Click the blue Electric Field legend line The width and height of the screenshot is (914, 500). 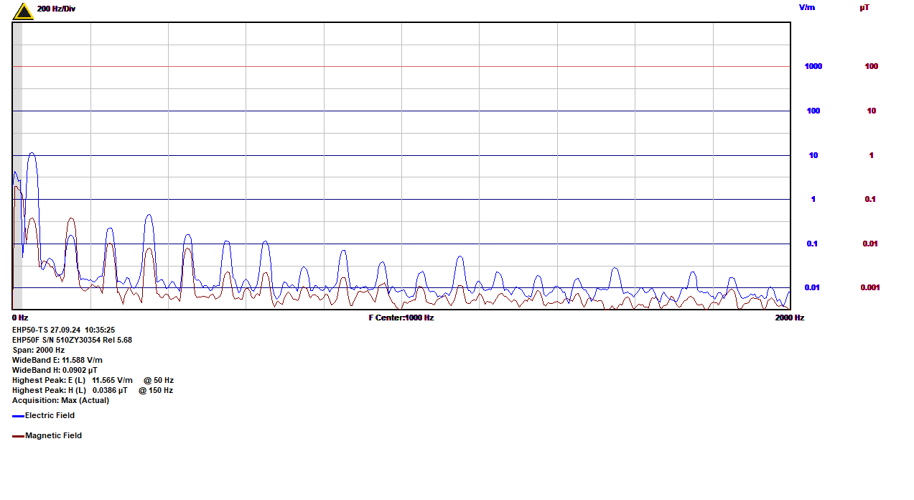(x=18, y=416)
